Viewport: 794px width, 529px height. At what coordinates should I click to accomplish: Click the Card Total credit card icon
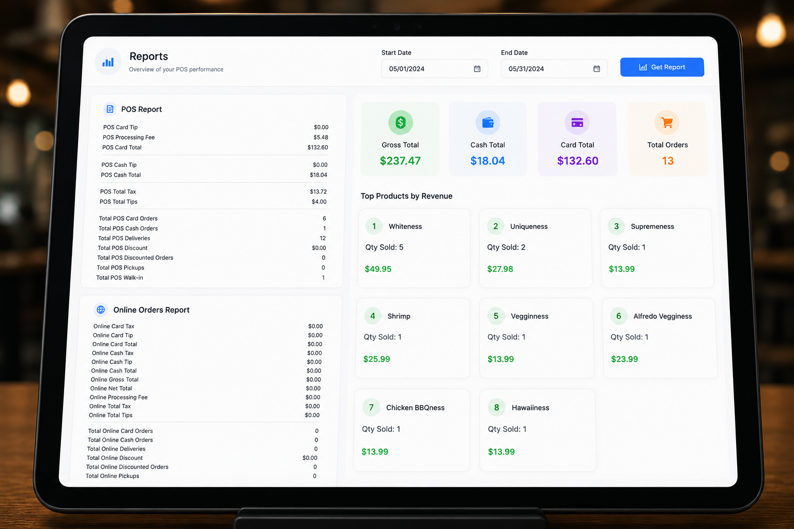tap(577, 122)
